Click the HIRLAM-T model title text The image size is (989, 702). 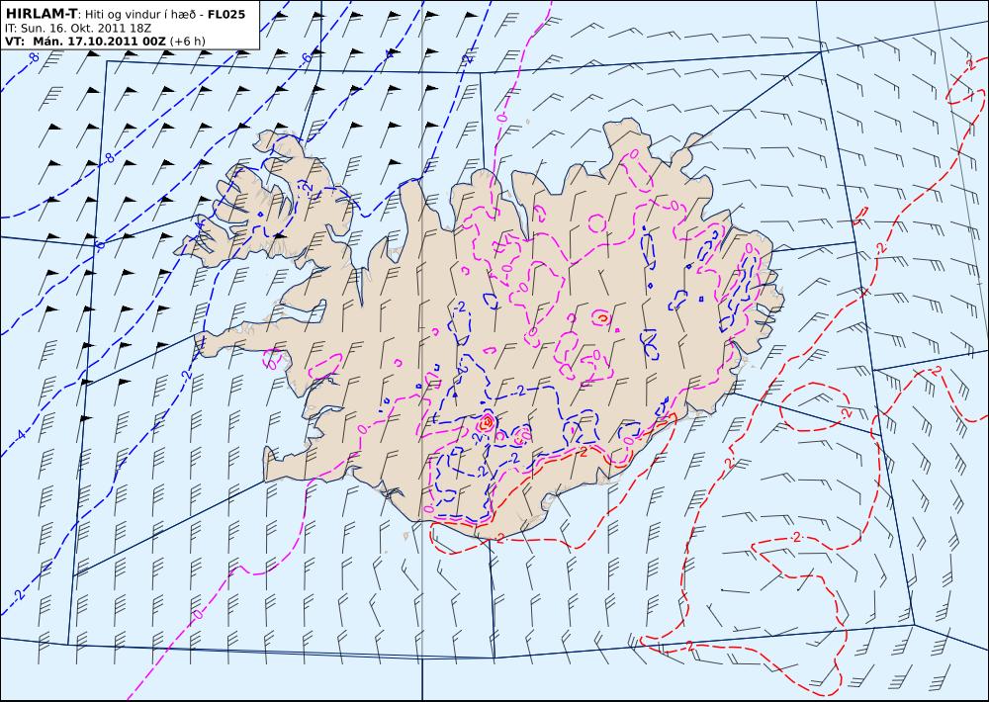(42, 14)
